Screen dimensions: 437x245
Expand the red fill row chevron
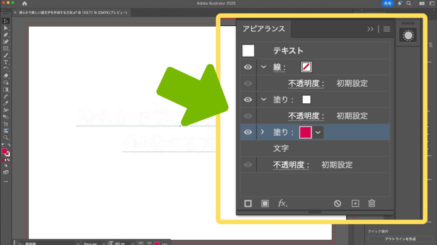(x=263, y=132)
